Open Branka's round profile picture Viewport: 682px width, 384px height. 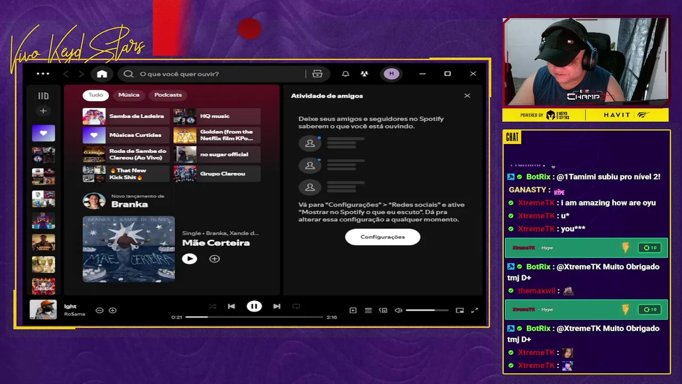click(94, 201)
